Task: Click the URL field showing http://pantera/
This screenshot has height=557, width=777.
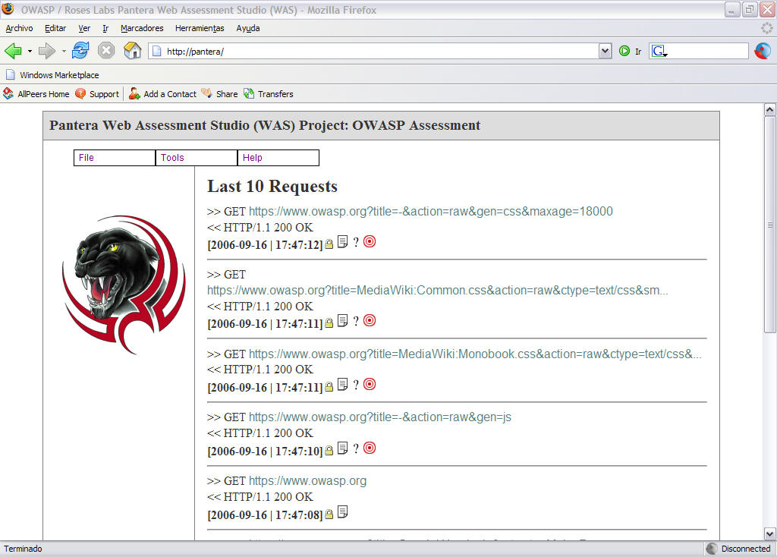Action: [374, 51]
